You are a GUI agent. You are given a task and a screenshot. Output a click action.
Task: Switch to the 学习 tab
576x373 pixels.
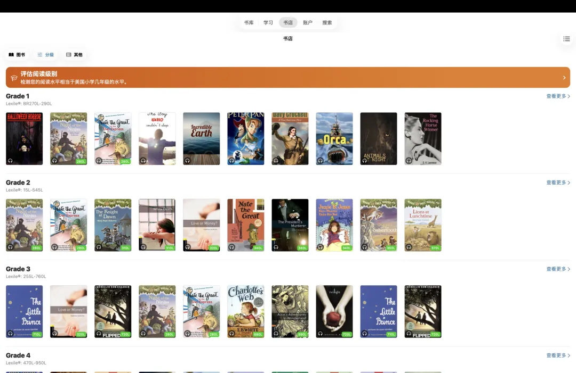coord(268,23)
